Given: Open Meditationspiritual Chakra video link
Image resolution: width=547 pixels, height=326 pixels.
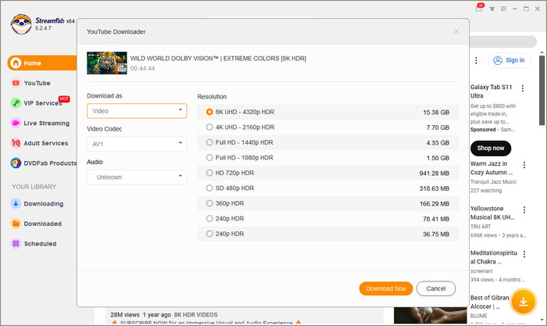Looking at the screenshot, I should 493,257.
